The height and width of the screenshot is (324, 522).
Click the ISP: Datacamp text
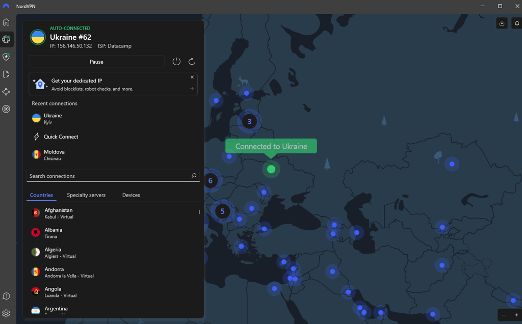[115, 46]
